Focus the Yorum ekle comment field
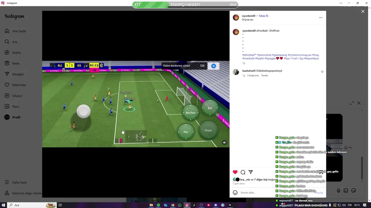Viewport: 371px width, 208px height. point(277,193)
